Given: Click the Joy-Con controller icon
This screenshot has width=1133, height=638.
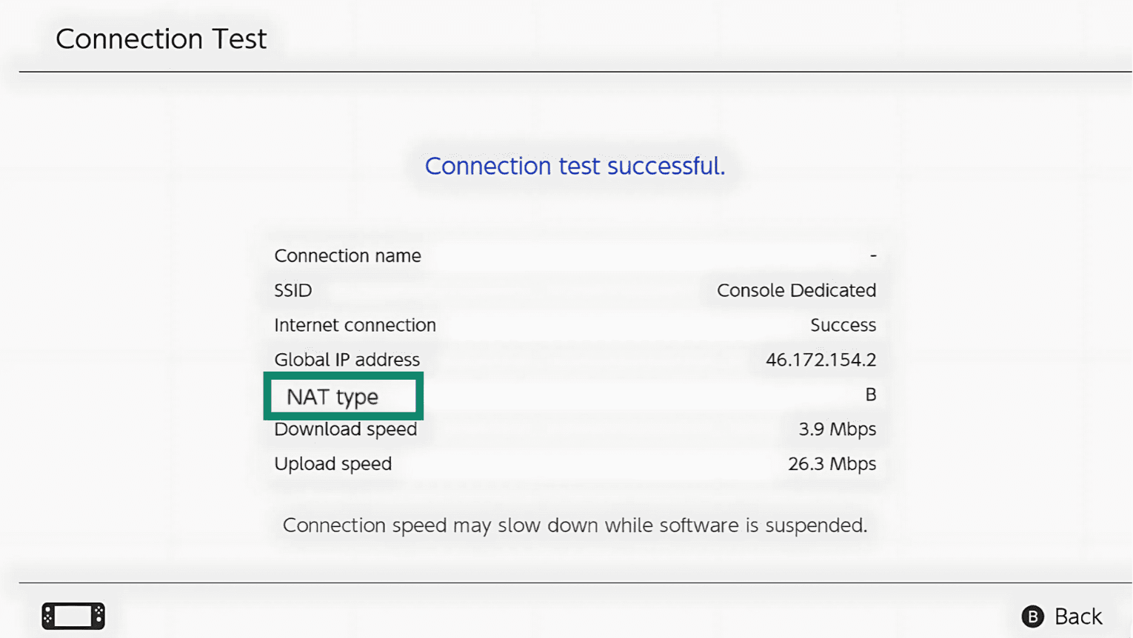Looking at the screenshot, I should coord(73,616).
